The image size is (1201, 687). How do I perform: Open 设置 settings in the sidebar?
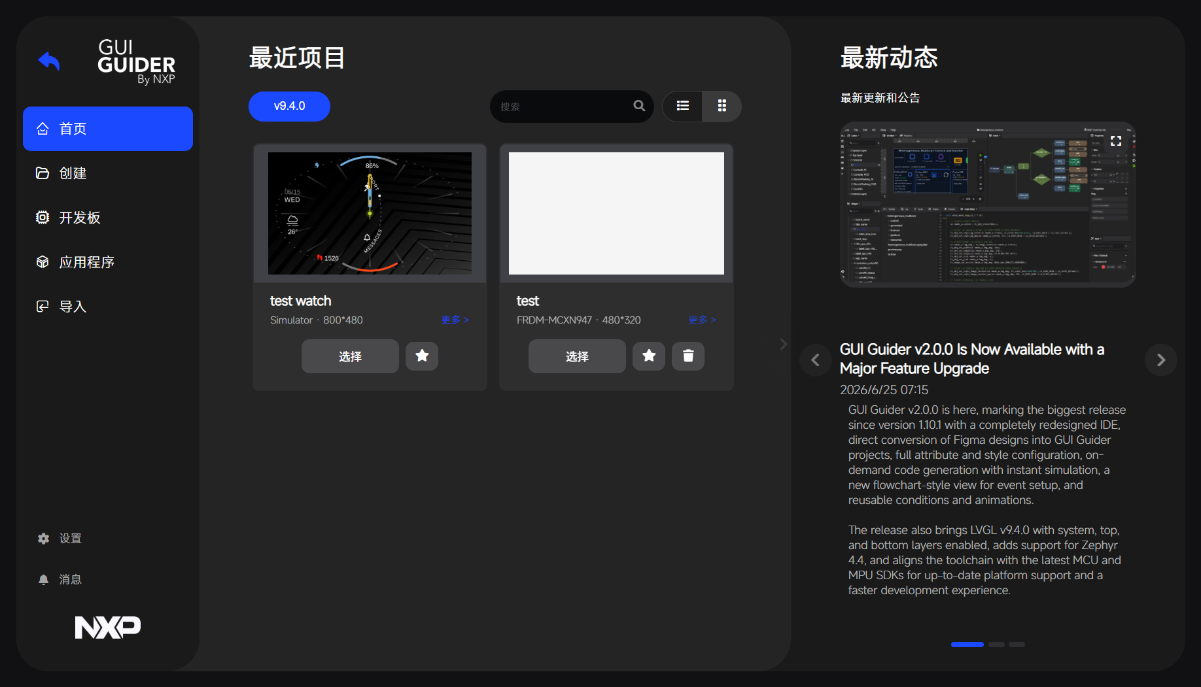point(60,539)
